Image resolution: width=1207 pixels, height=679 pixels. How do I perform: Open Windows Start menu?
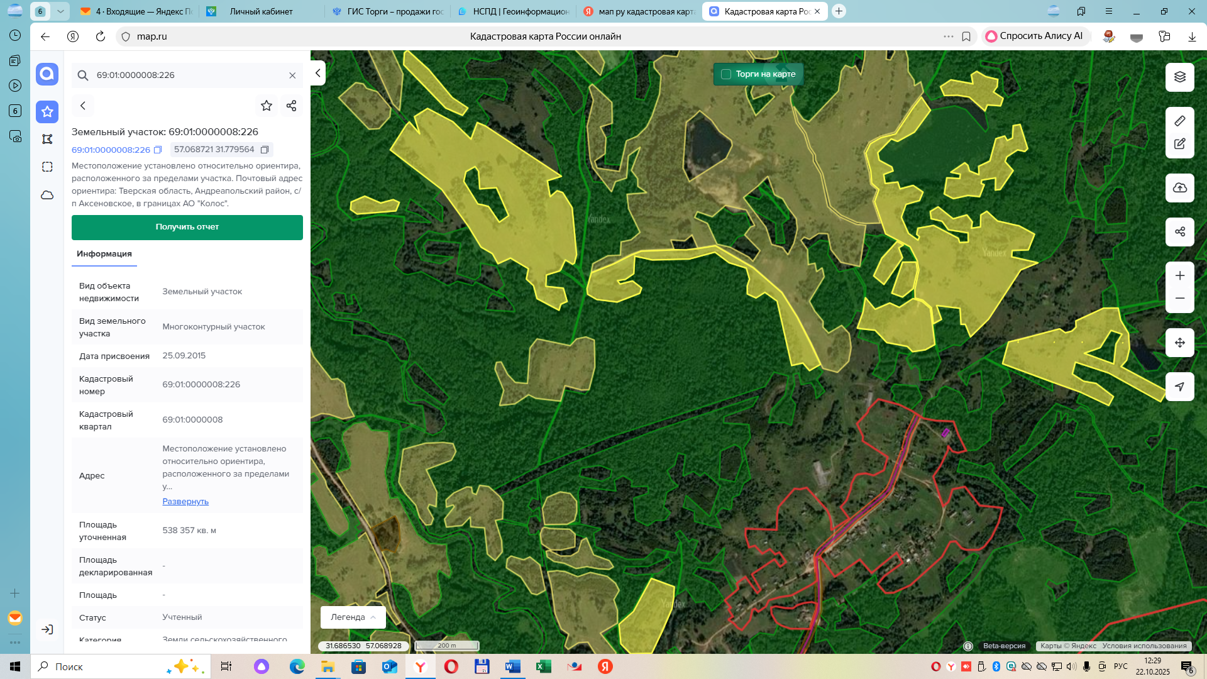[15, 666]
